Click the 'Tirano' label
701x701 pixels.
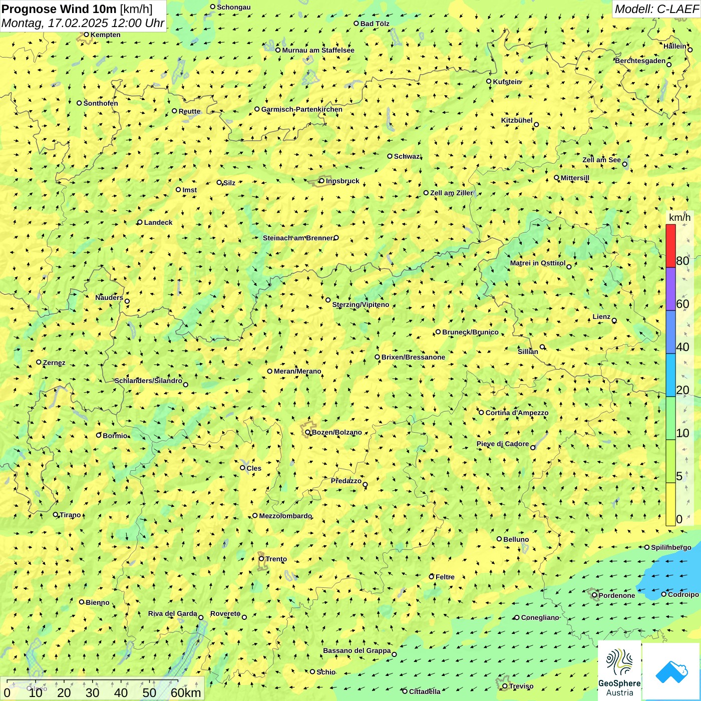(x=70, y=515)
